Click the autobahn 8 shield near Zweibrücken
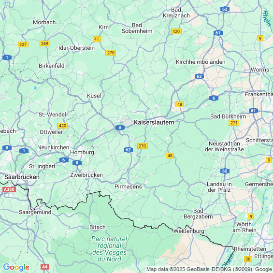This screenshot has height=273, width=273. tap(77, 163)
